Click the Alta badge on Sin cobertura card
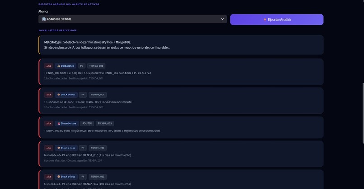 [x=48, y=124]
